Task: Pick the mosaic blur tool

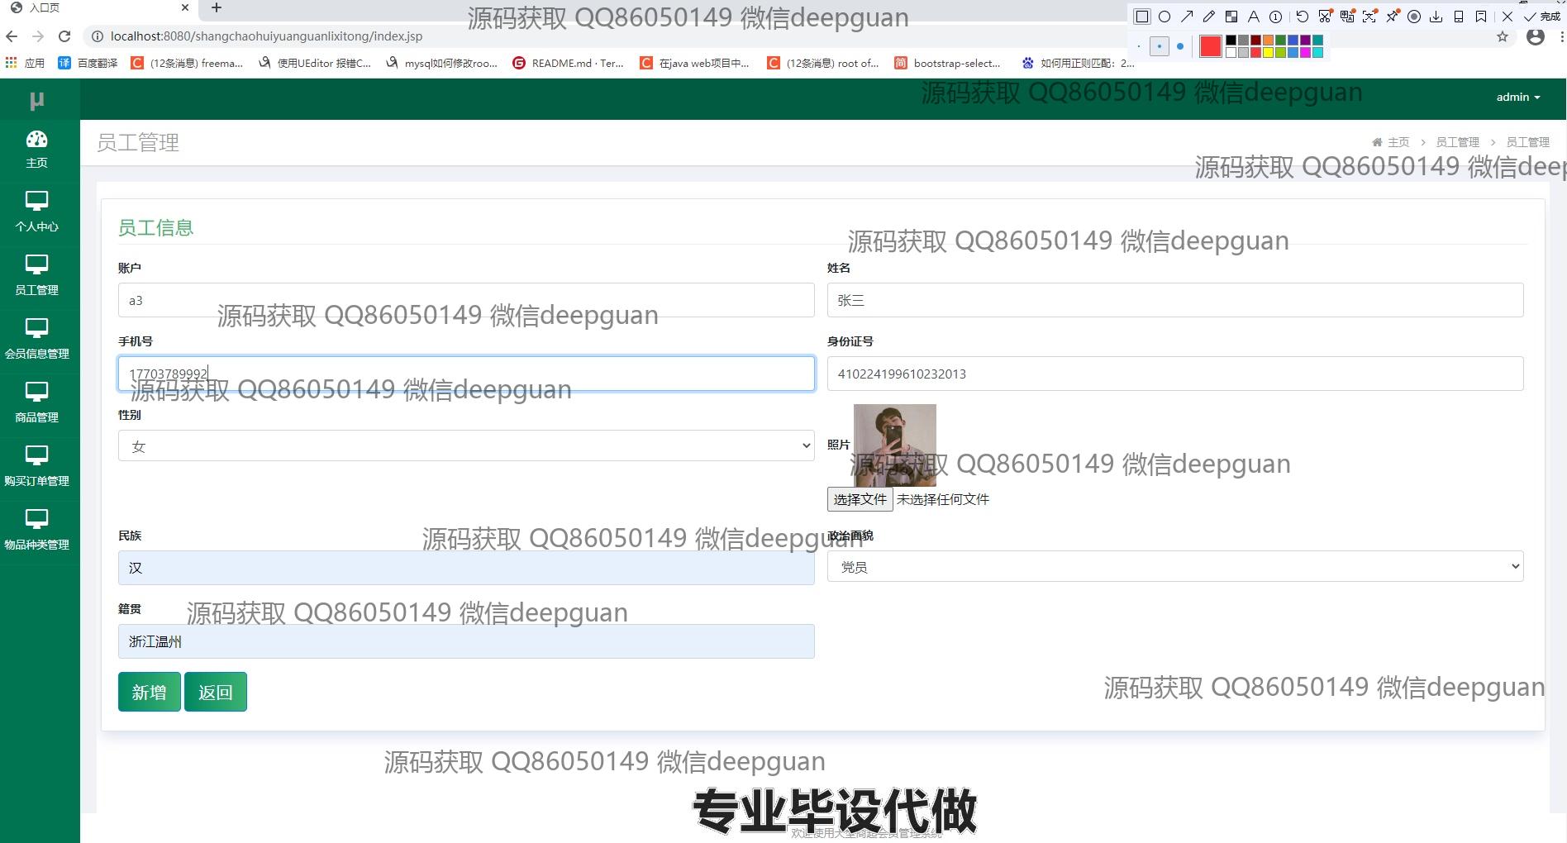Action: [1231, 17]
